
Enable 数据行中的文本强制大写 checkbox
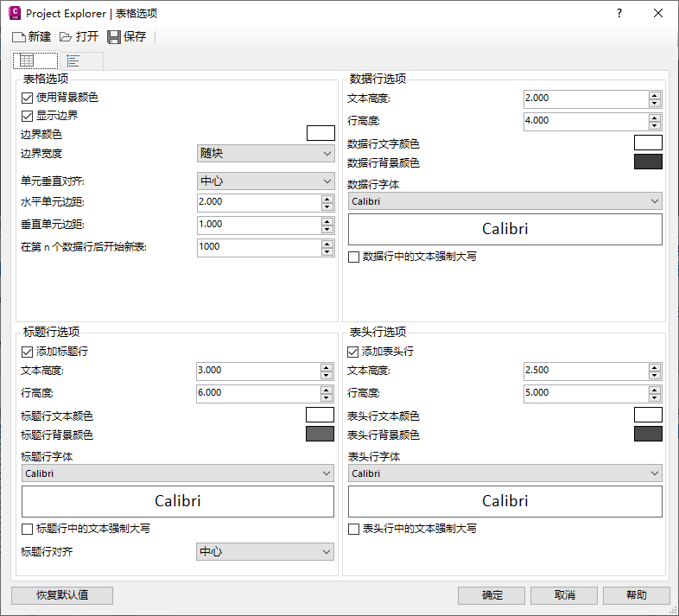coord(353,257)
